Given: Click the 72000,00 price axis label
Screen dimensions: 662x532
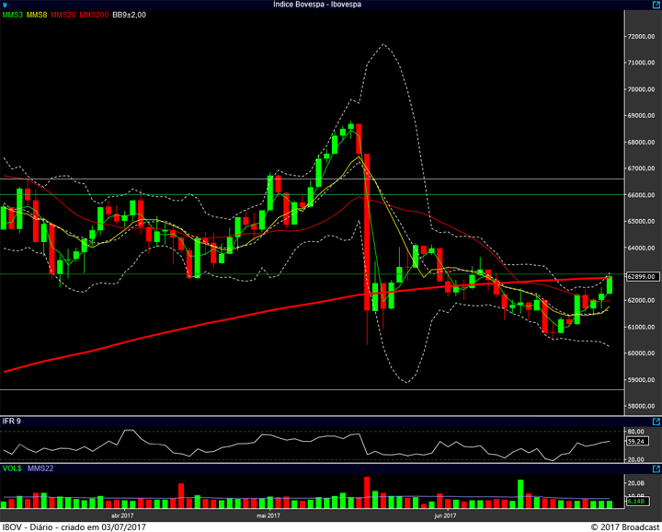Looking at the screenshot, I should [642, 36].
